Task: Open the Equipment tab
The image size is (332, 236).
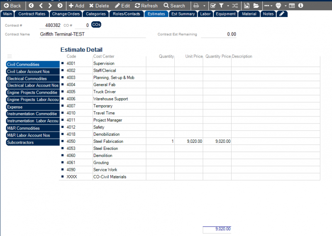Action: (226, 14)
